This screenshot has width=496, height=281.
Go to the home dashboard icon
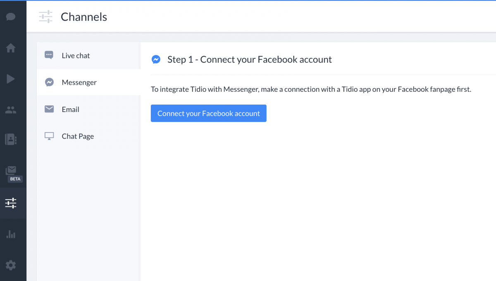coord(11,48)
